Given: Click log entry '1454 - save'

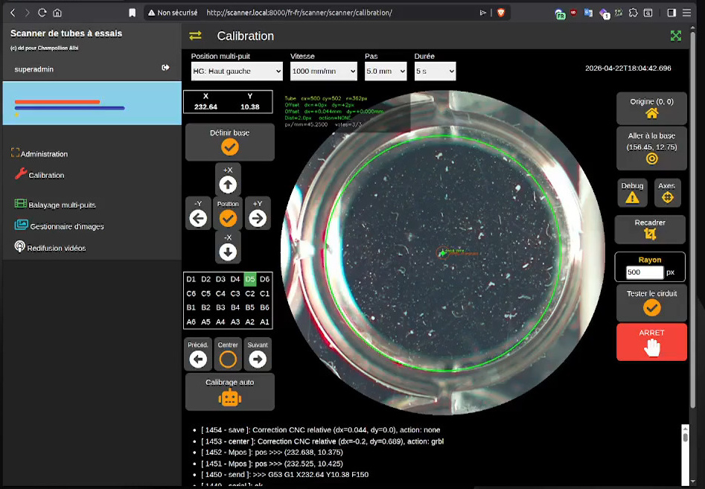Looking at the screenshot, I should pos(321,429).
